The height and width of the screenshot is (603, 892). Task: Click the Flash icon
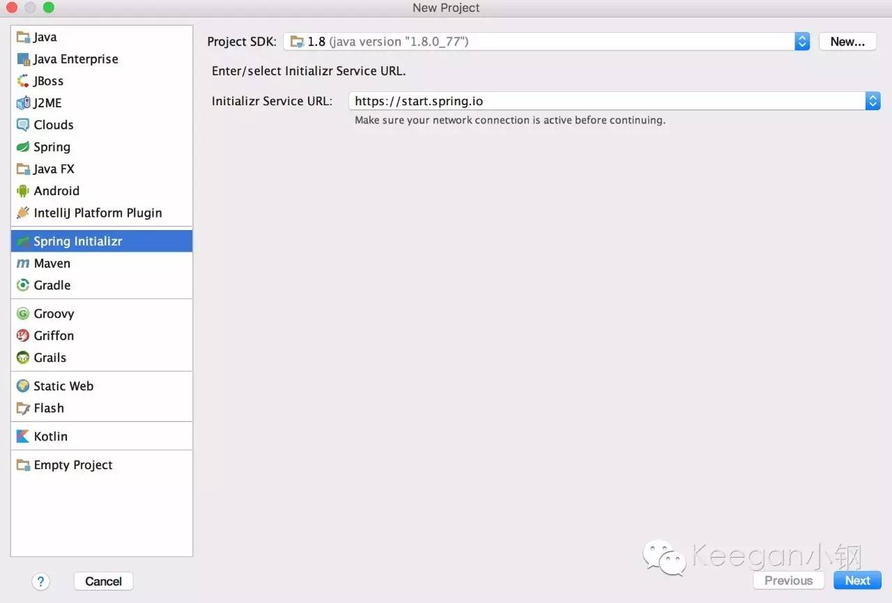(x=23, y=409)
